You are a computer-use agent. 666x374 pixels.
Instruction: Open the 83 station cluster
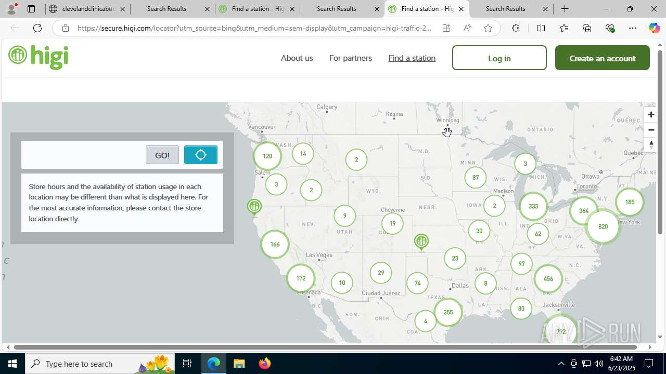(x=521, y=309)
